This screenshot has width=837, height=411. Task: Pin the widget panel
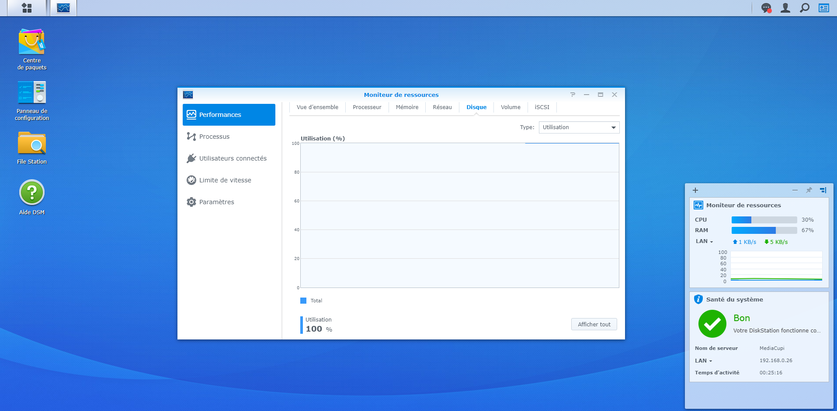809,190
